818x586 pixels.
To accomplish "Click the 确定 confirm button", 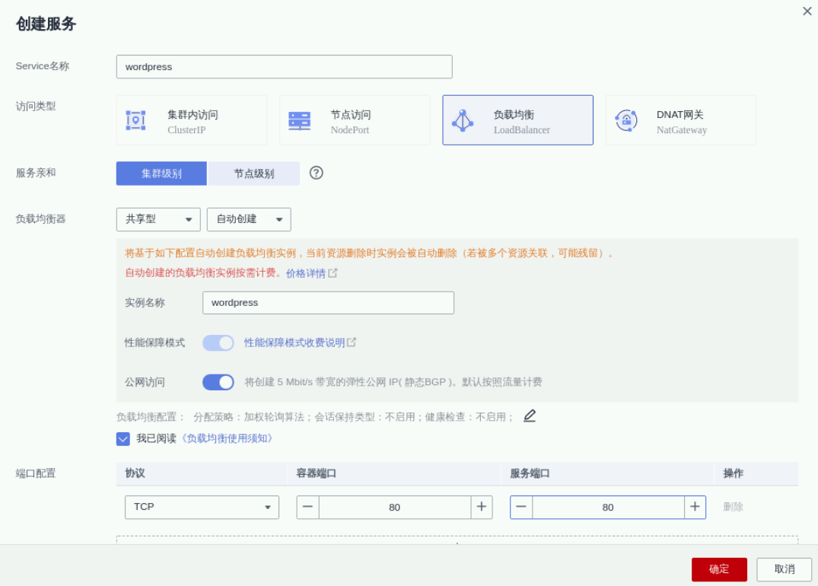I will [718, 569].
